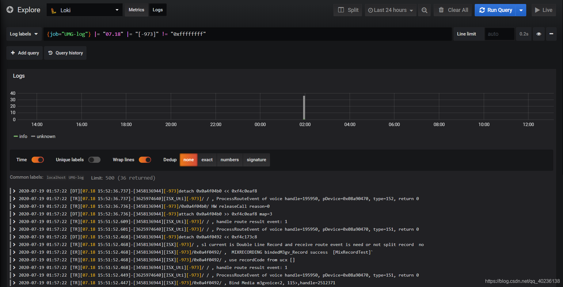Click Add query button

pyautogui.click(x=25, y=53)
